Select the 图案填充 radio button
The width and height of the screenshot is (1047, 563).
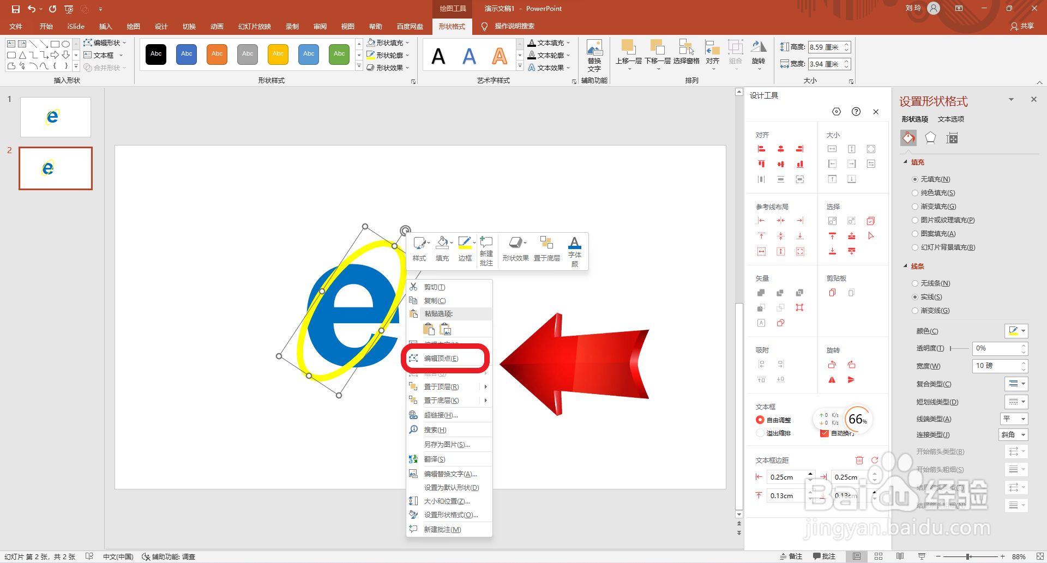tap(915, 234)
